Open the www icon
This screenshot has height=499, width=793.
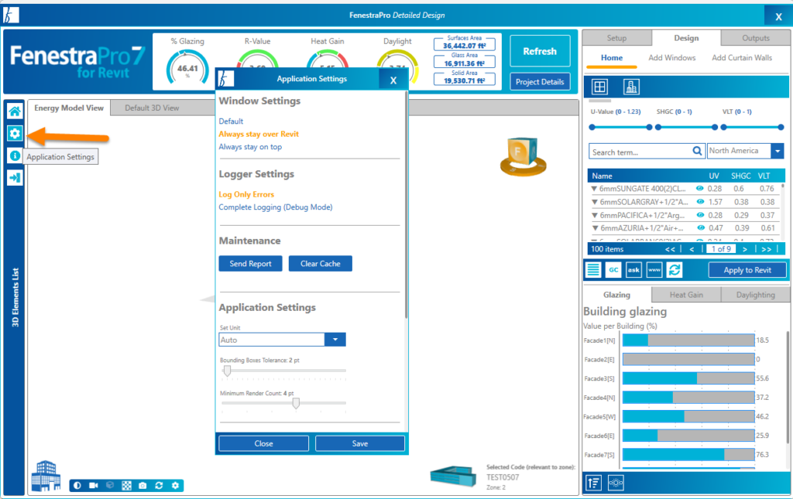(654, 270)
